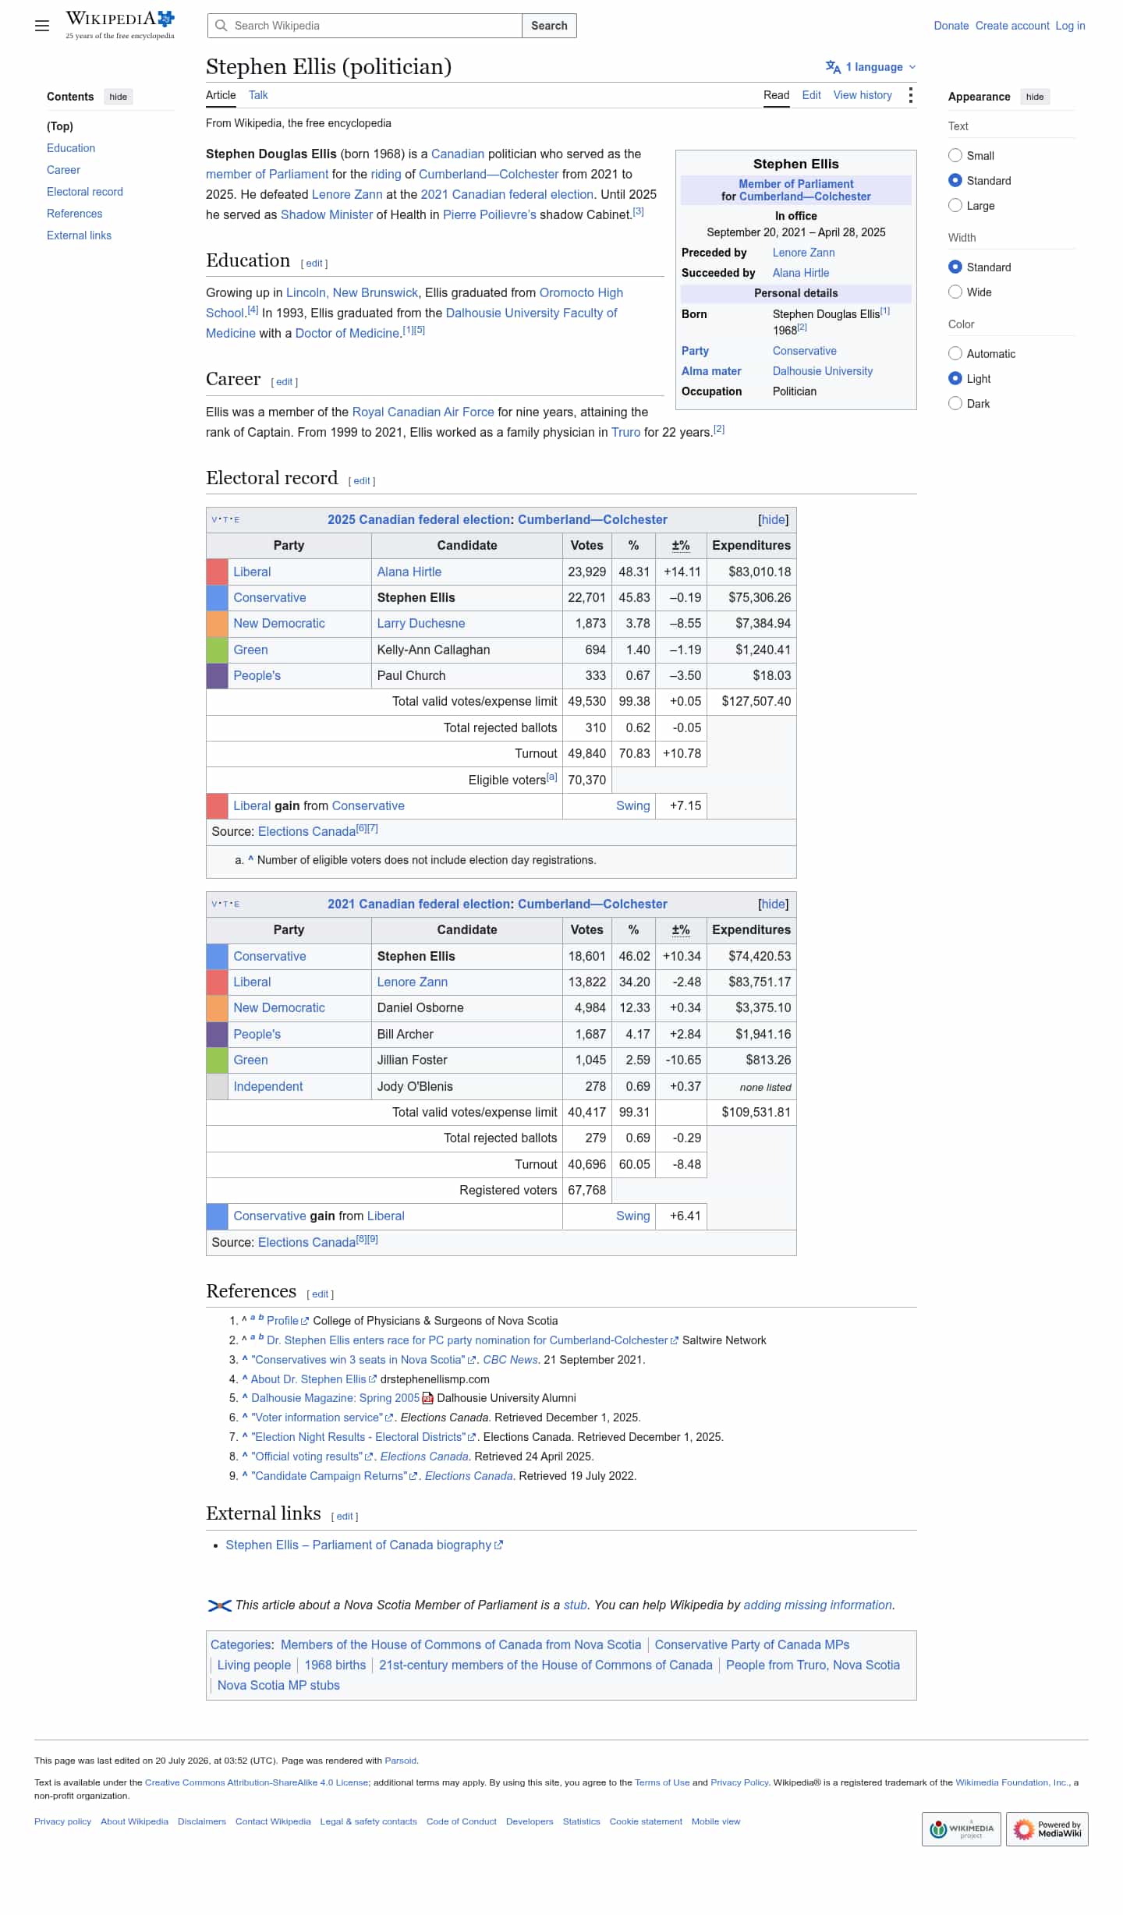The image size is (1123, 1915).
Task: Click the adding missing information link
Action: tap(817, 1605)
